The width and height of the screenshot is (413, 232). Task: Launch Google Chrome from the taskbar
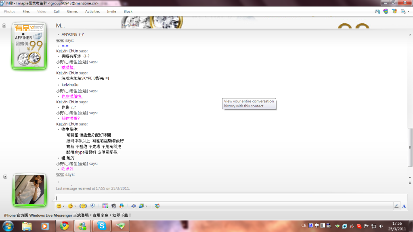tap(64, 226)
